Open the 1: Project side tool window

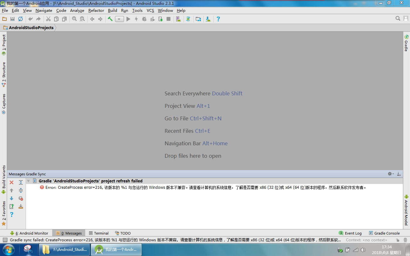click(x=4, y=44)
